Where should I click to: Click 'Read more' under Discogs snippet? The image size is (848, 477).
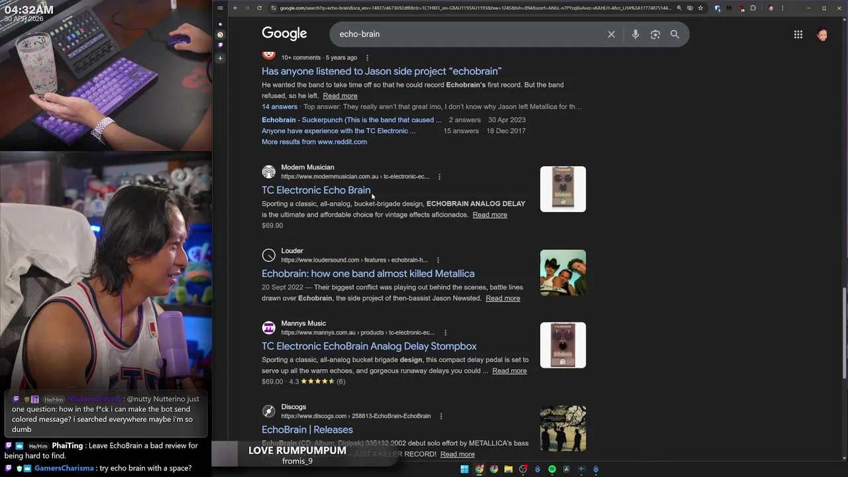(x=457, y=454)
